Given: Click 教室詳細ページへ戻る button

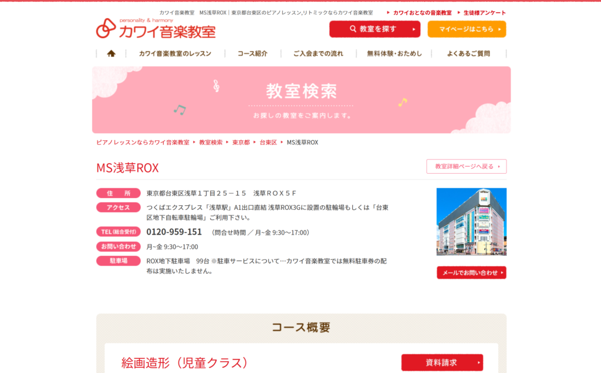Looking at the screenshot, I should click(x=467, y=166).
